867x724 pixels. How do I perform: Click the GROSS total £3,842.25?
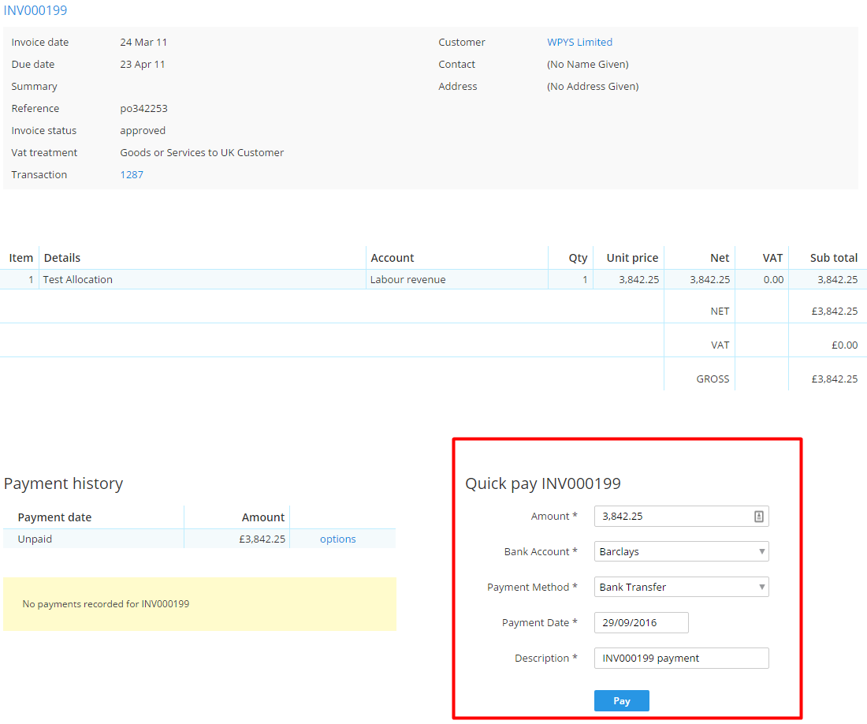click(x=835, y=379)
